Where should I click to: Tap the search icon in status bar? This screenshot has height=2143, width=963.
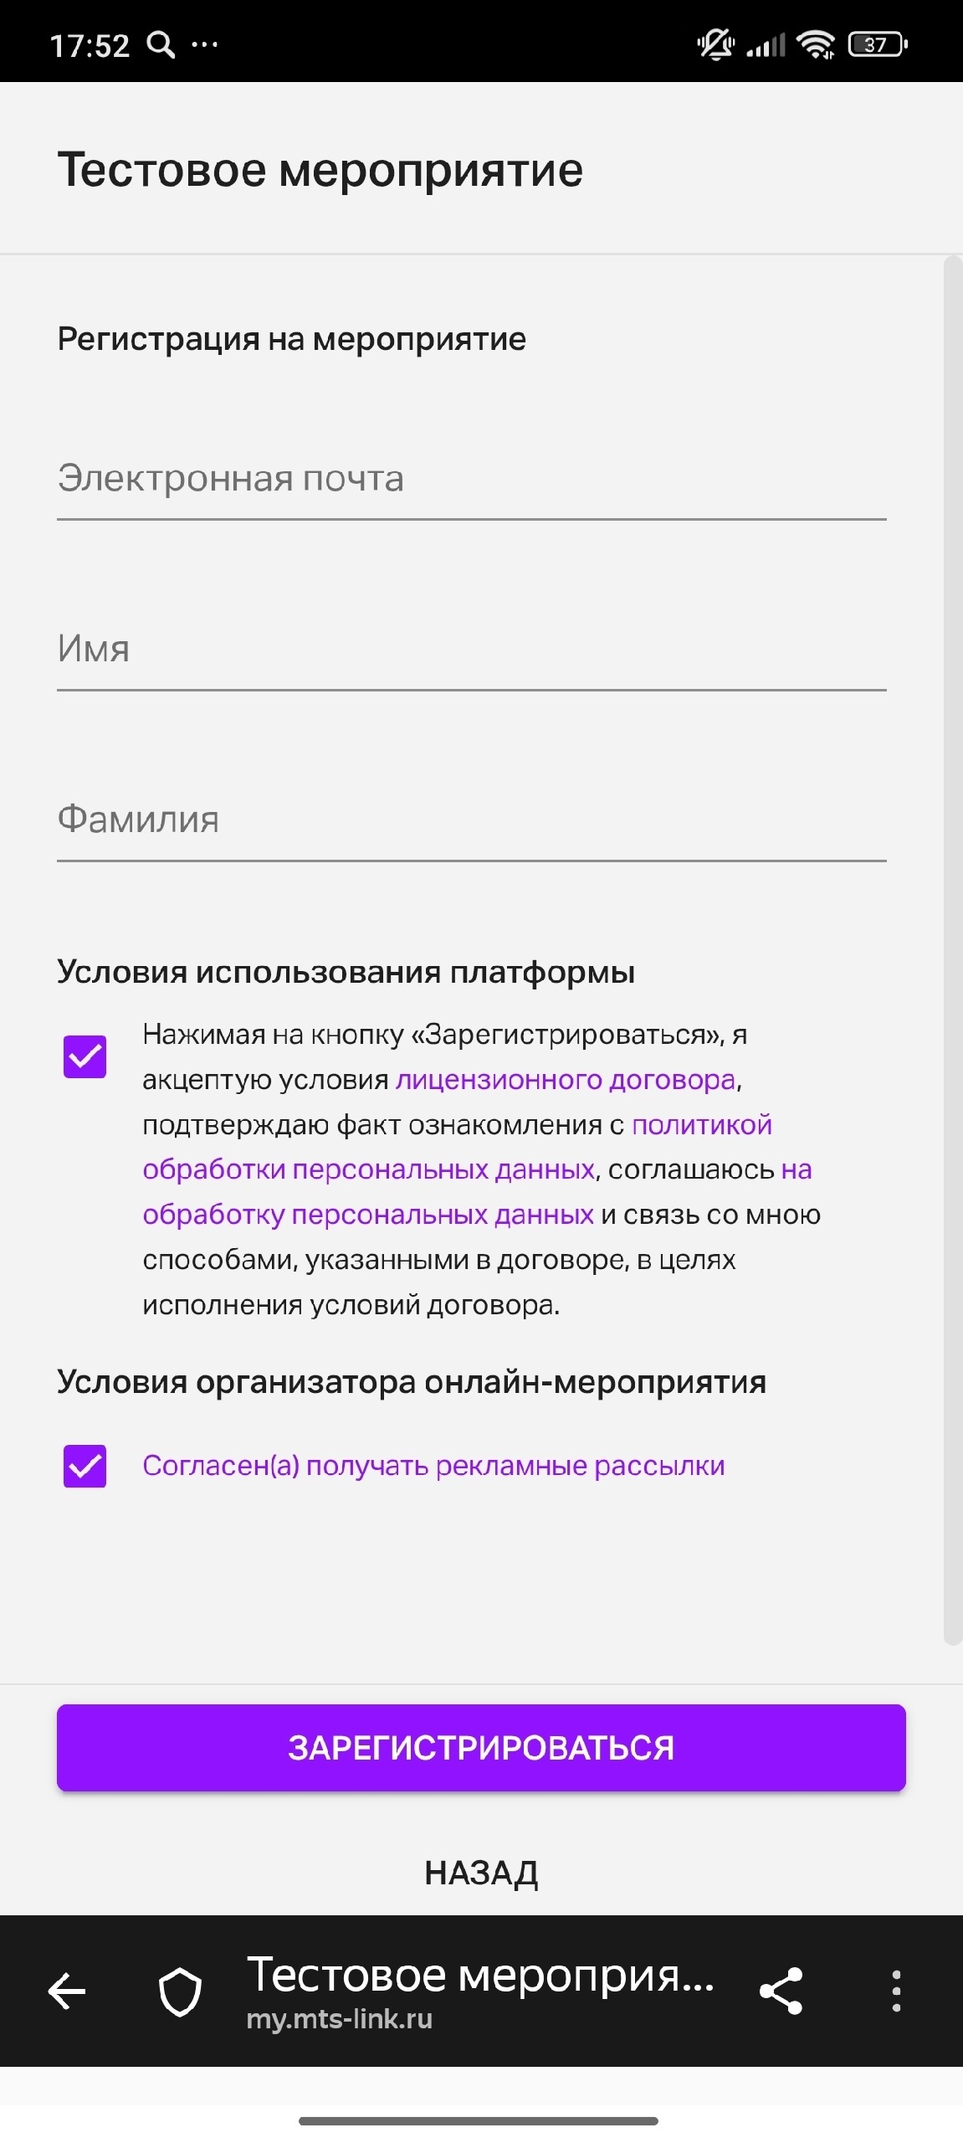tap(161, 44)
